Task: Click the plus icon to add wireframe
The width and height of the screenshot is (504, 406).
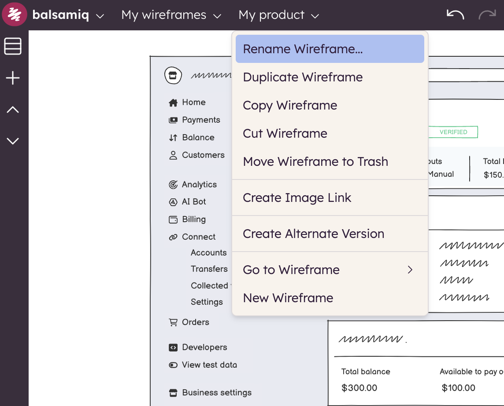Action: [x=13, y=78]
